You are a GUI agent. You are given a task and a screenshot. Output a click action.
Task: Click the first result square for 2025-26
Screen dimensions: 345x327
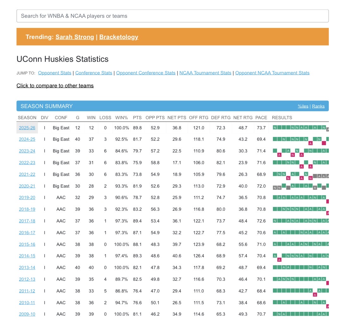tap(275, 127)
